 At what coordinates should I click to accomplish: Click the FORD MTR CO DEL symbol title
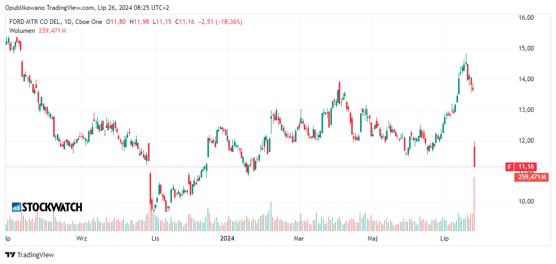click(34, 22)
